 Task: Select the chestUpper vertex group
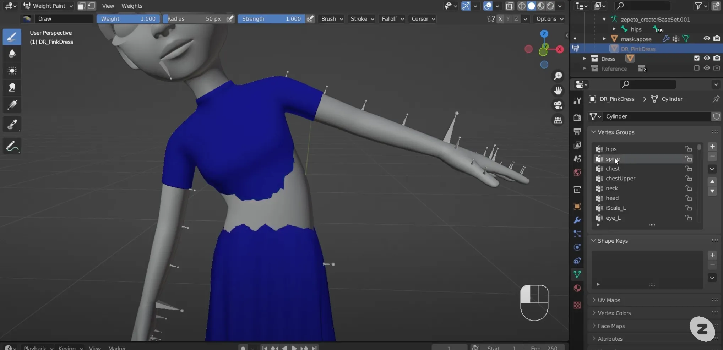coord(644,179)
